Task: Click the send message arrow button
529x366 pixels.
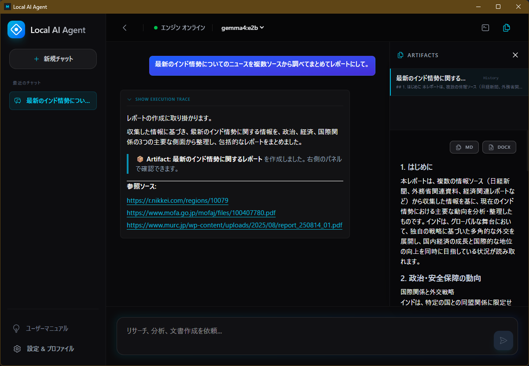Action: (503, 340)
